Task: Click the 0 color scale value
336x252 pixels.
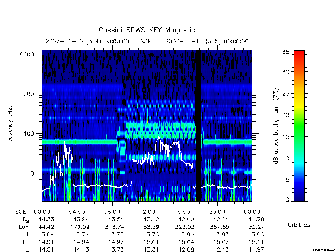Action: tap(288, 199)
